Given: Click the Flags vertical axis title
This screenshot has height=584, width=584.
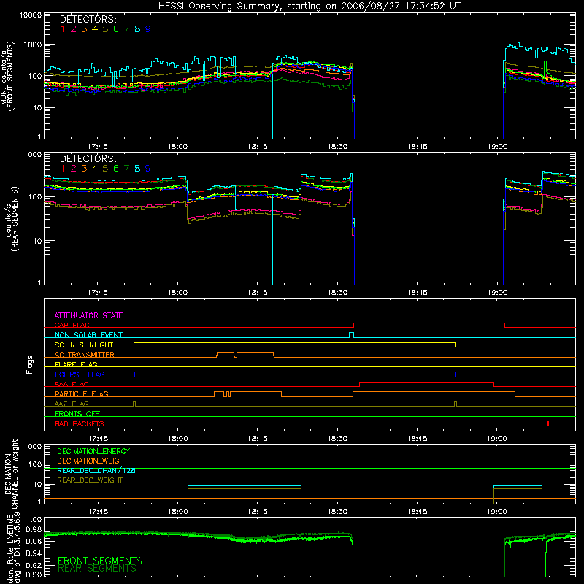Looking at the screenshot, I should pos(30,364).
